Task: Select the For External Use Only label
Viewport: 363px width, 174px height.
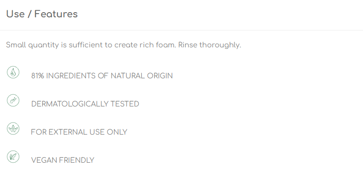Action: (79, 132)
